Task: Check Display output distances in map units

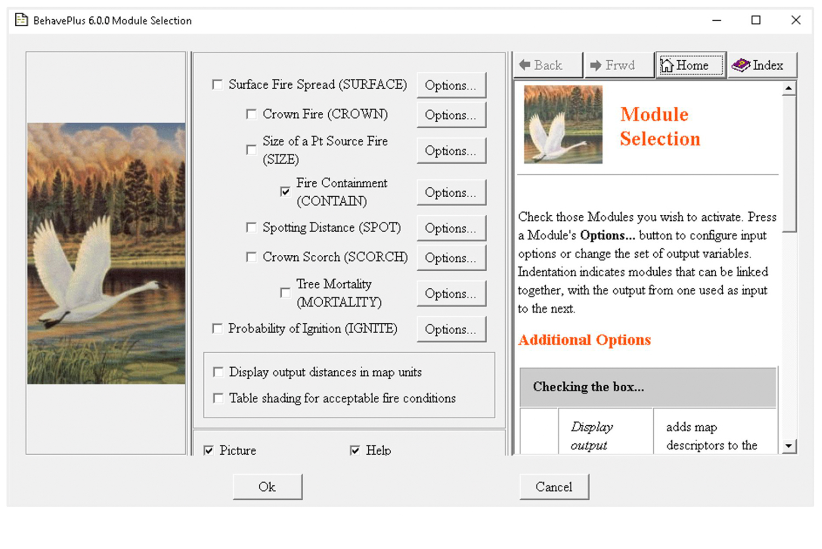Action: pyautogui.click(x=218, y=372)
